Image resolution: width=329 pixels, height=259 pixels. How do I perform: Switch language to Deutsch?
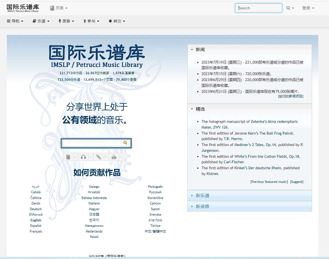point(36,209)
